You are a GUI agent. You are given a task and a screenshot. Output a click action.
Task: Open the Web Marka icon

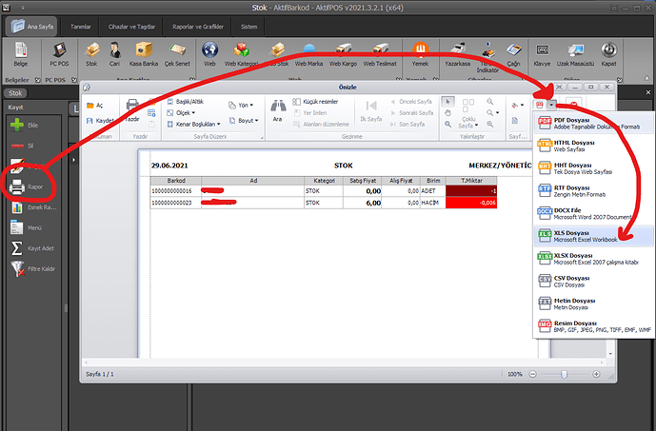coord(308,54)
